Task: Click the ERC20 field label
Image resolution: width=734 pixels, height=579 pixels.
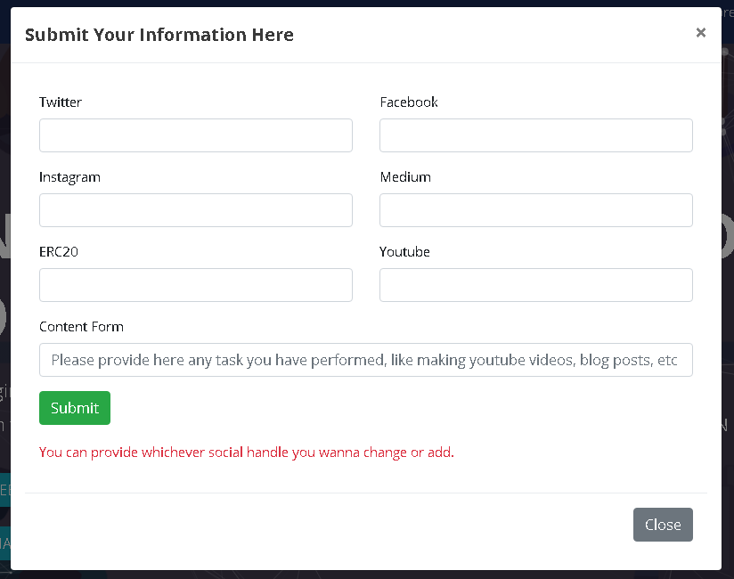Action: coord(59,252)
